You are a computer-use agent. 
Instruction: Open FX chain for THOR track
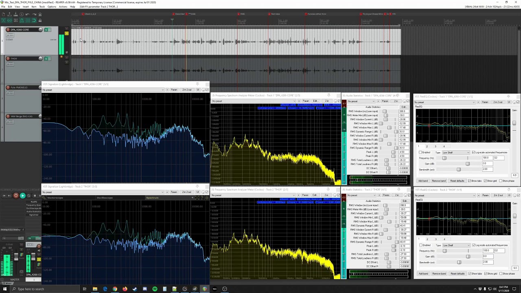[x=46, y=59]
